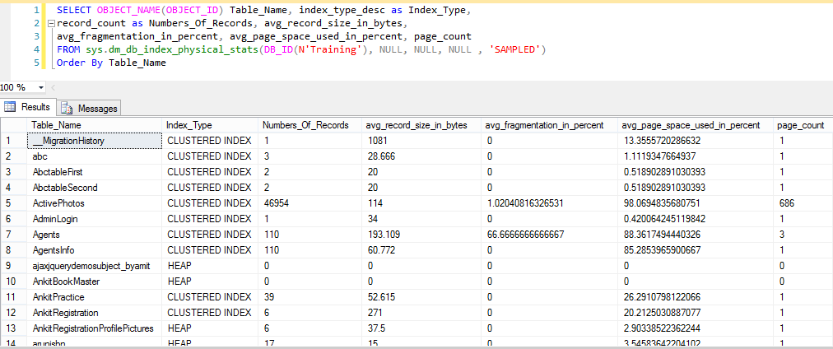The image size is (833, 349).
Task: Click the Order By line in editor
Action: (x=112, y=63)
